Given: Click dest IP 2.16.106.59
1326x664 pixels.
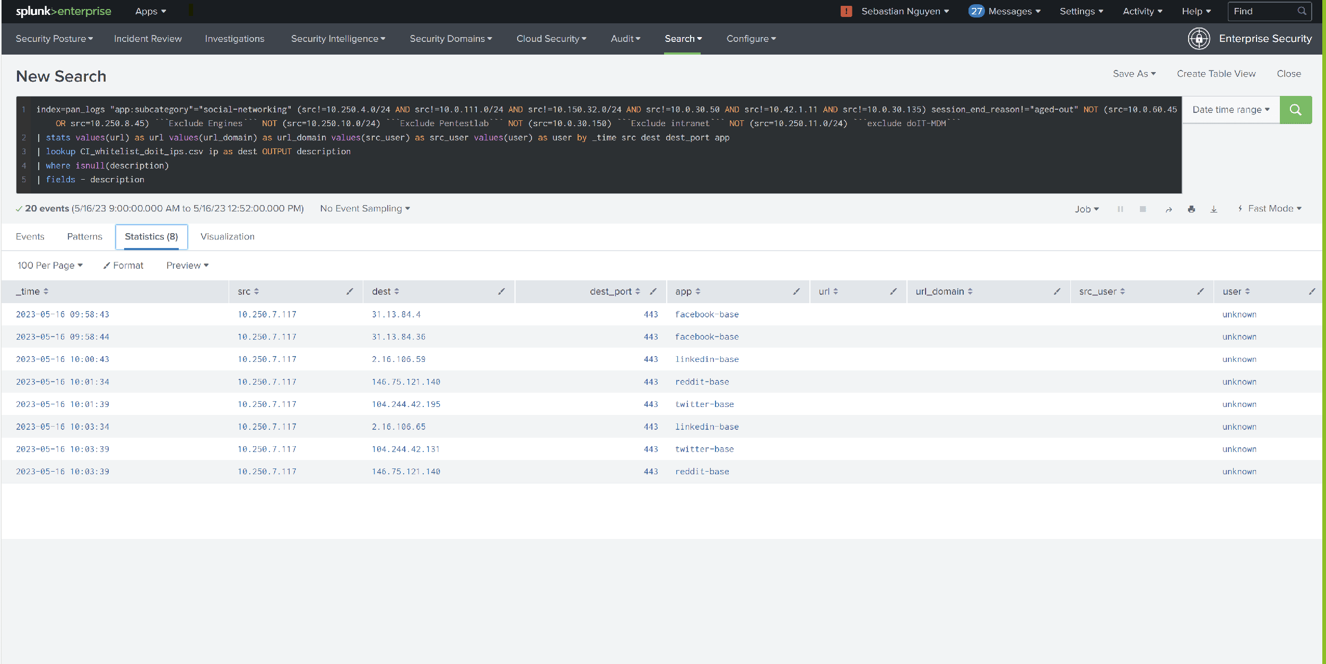Looking at the screenshot, I should point(398,359).
